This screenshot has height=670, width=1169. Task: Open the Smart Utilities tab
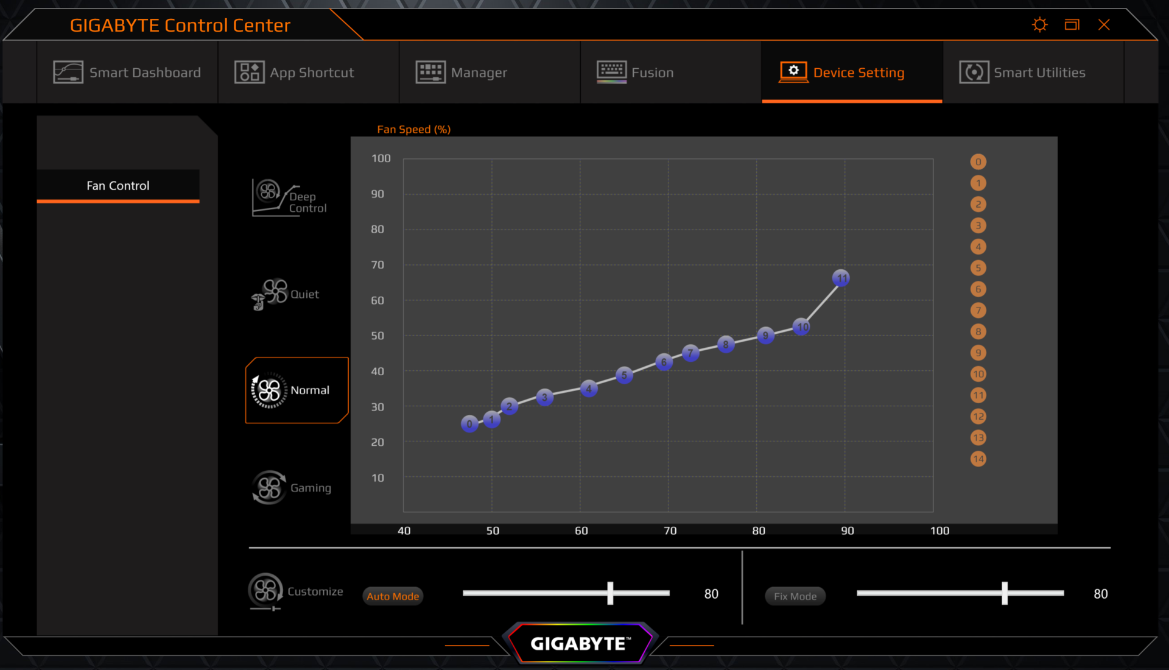(x=1022, y=72)
